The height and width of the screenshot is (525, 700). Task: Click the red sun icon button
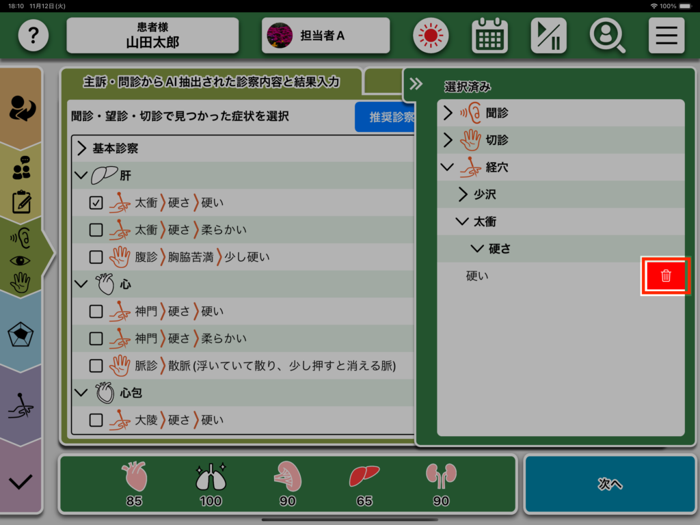430,36
